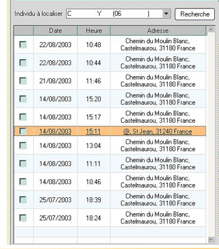Select the underlined 14/08/2003 date link
The width and height of the screenshot is (219, 249).
click(55, 131)
